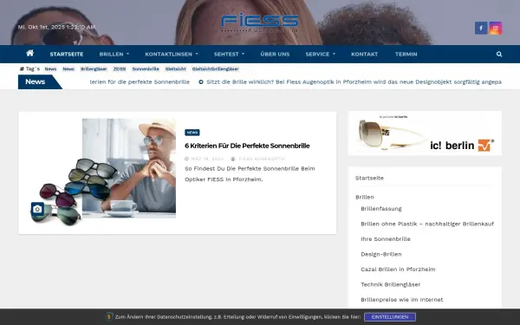The image size is (520, 325).
Task: Click the blue NEWS category badge on article
Action: [192, 133]
